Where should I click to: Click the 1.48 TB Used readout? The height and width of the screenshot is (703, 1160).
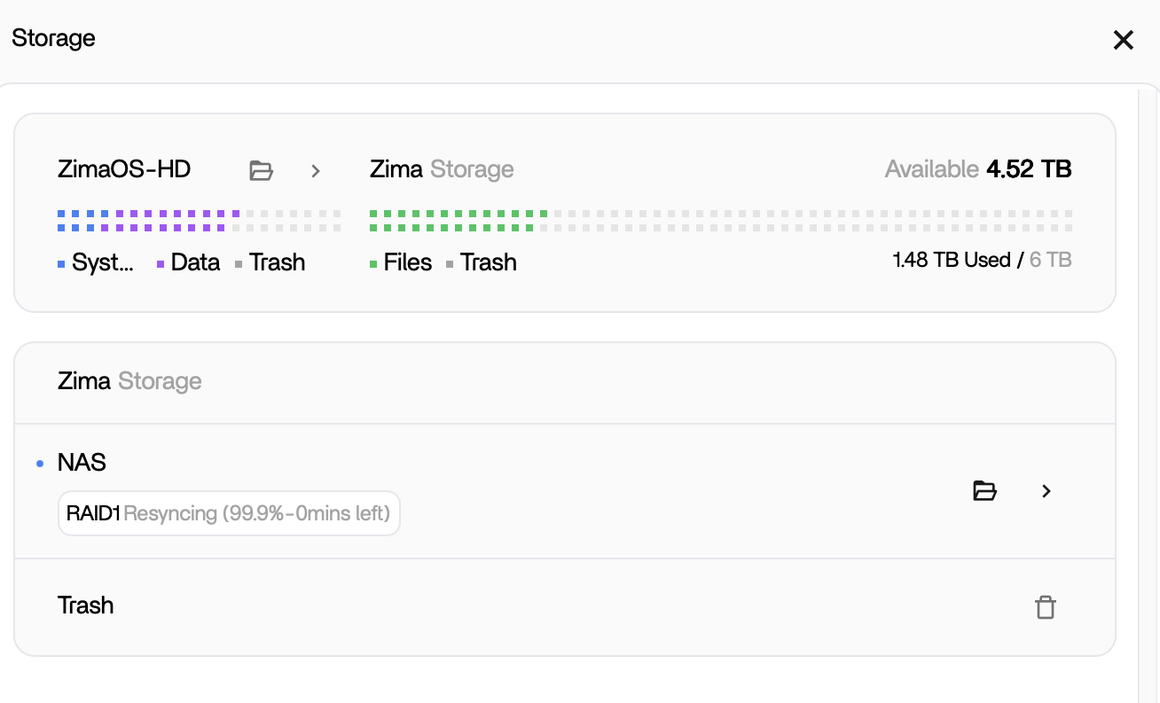982,261
